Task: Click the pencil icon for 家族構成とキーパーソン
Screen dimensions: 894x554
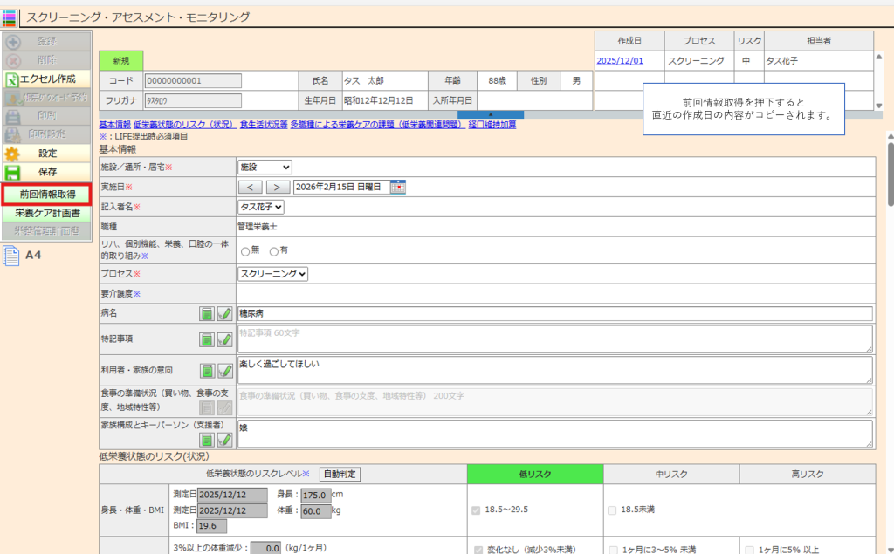Action: pos(224,440)
